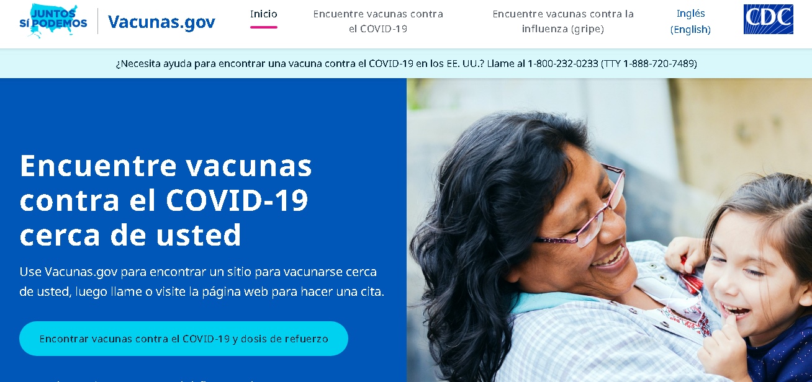Viewport: 812px width, 382px height.
Task: Click the pink underline beneath Inicio
Action: [x=264, y=27]
